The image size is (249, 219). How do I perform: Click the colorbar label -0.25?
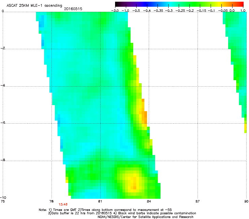(x=181, y=11)
